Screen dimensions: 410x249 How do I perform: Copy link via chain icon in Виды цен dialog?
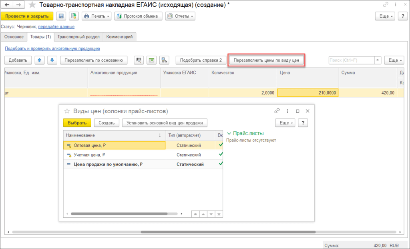click(277, 111)
